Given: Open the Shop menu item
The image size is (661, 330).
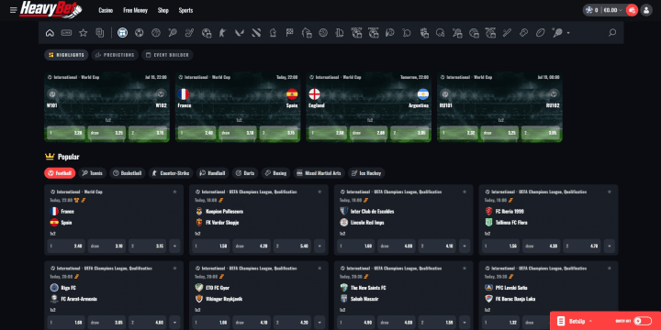Looking at the screenshot, I should coord(163,10).
